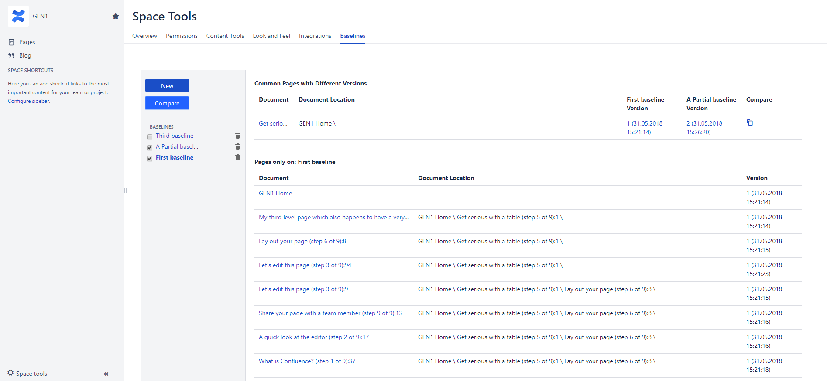The height and width of the screenshot is (381, 827).
Task: Click the sidebar resize handle
Action: coord(125,190)
